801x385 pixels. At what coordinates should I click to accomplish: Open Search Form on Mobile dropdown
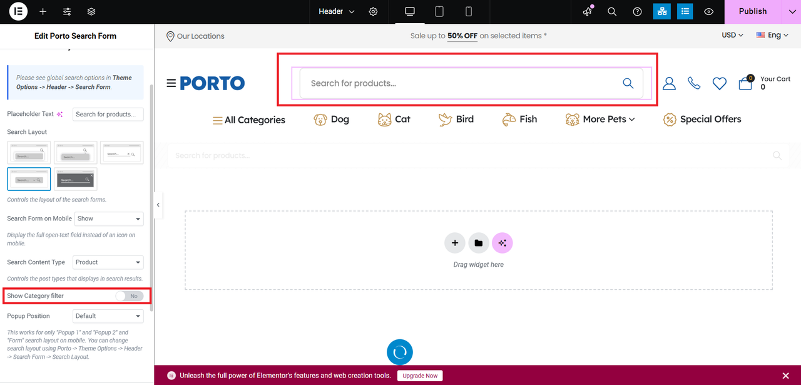109,218
